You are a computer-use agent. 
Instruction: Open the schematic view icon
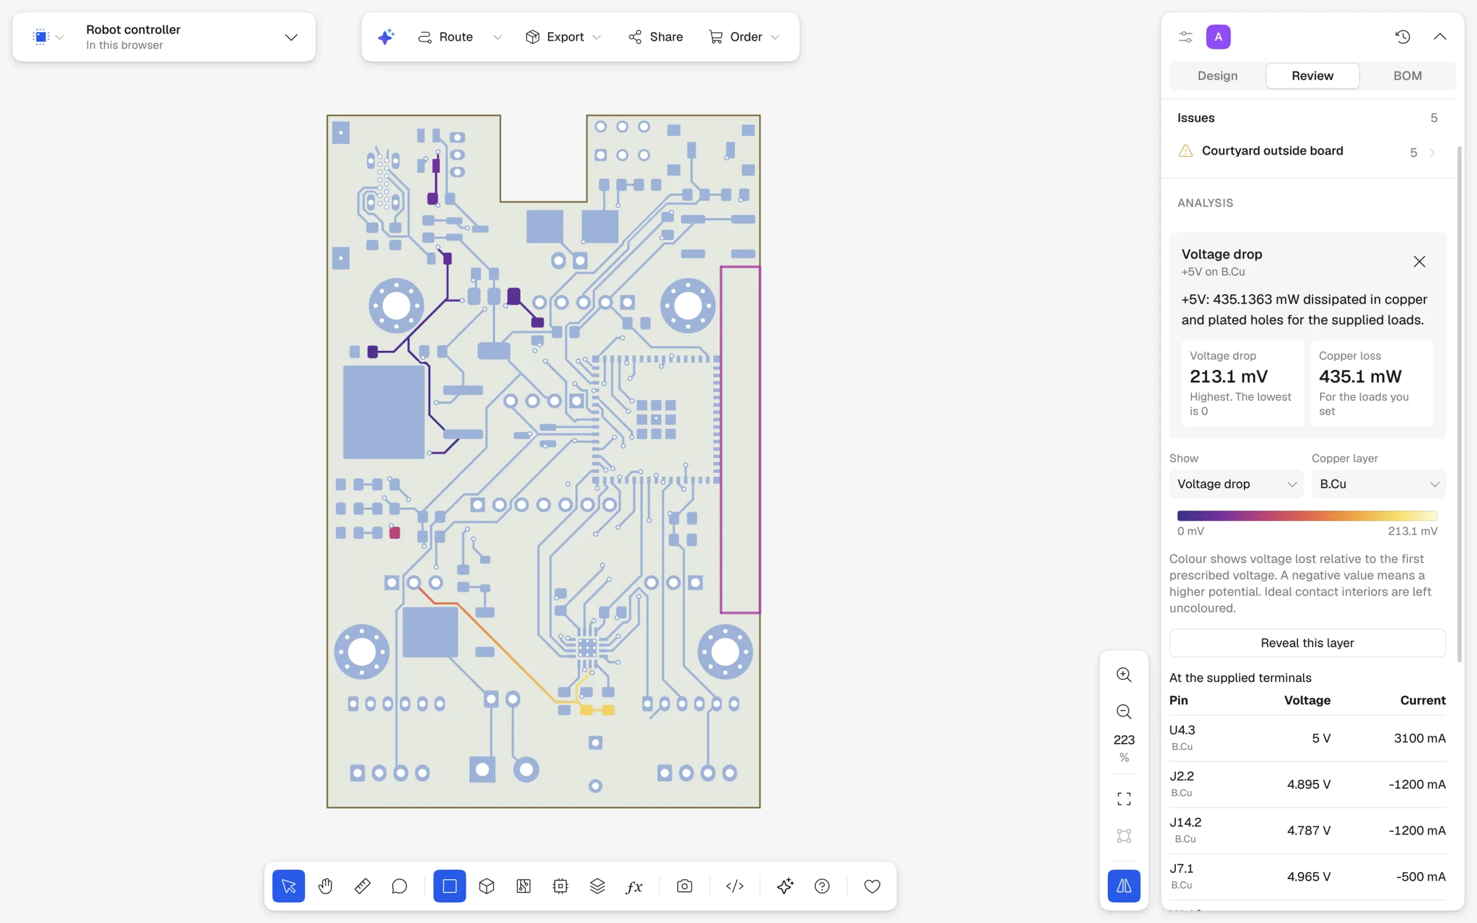[524, 886]
